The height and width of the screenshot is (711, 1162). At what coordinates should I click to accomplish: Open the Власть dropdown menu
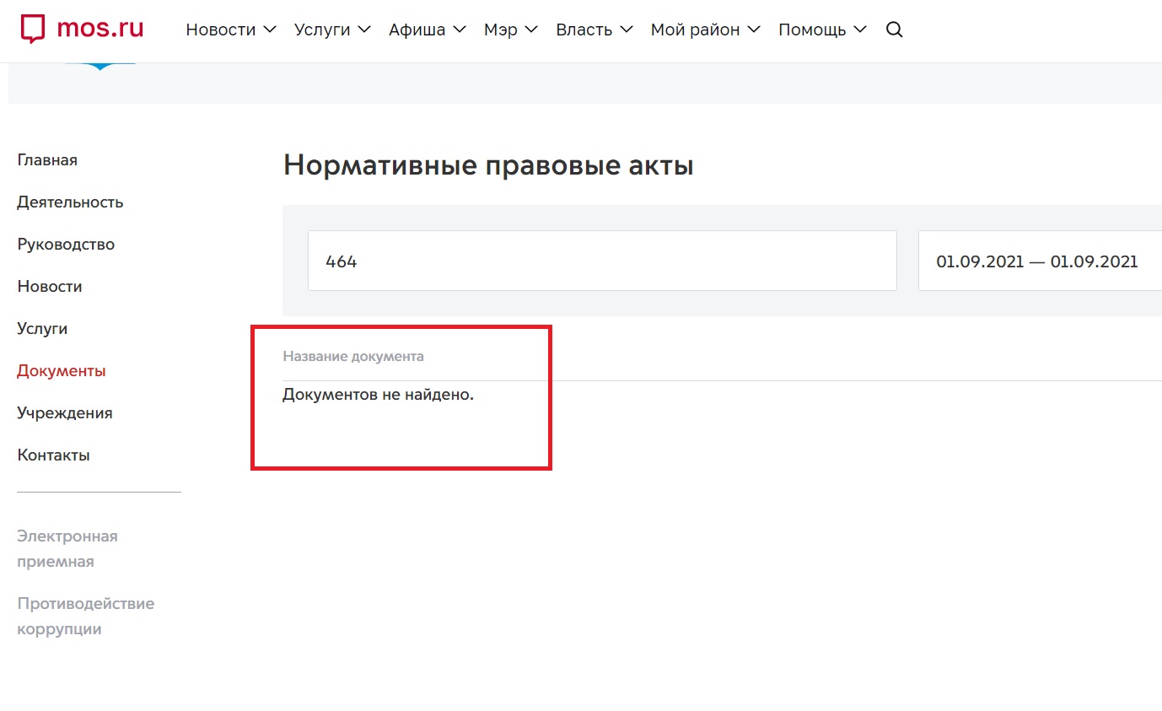pyautogui.click(x=594, y=30)
